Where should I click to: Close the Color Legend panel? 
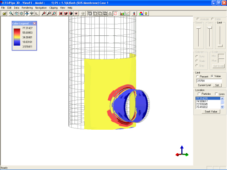pyautogui.click(x=35, y=23)
